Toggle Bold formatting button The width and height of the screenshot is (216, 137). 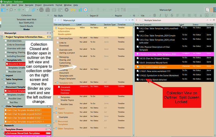pyautogui.click(x=154, y=15)
